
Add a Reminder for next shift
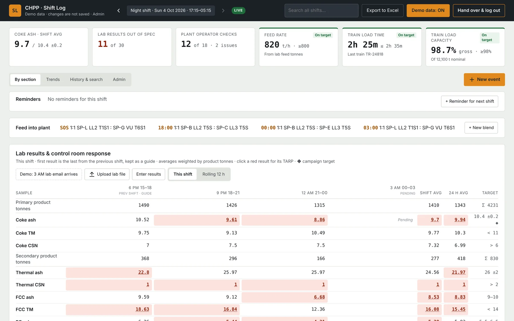coord(469,101)
